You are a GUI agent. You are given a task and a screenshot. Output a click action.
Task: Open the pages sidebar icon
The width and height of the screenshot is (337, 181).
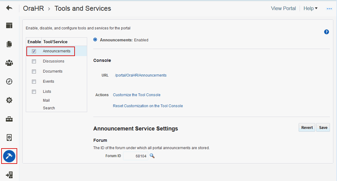click(x=9, y=44)
